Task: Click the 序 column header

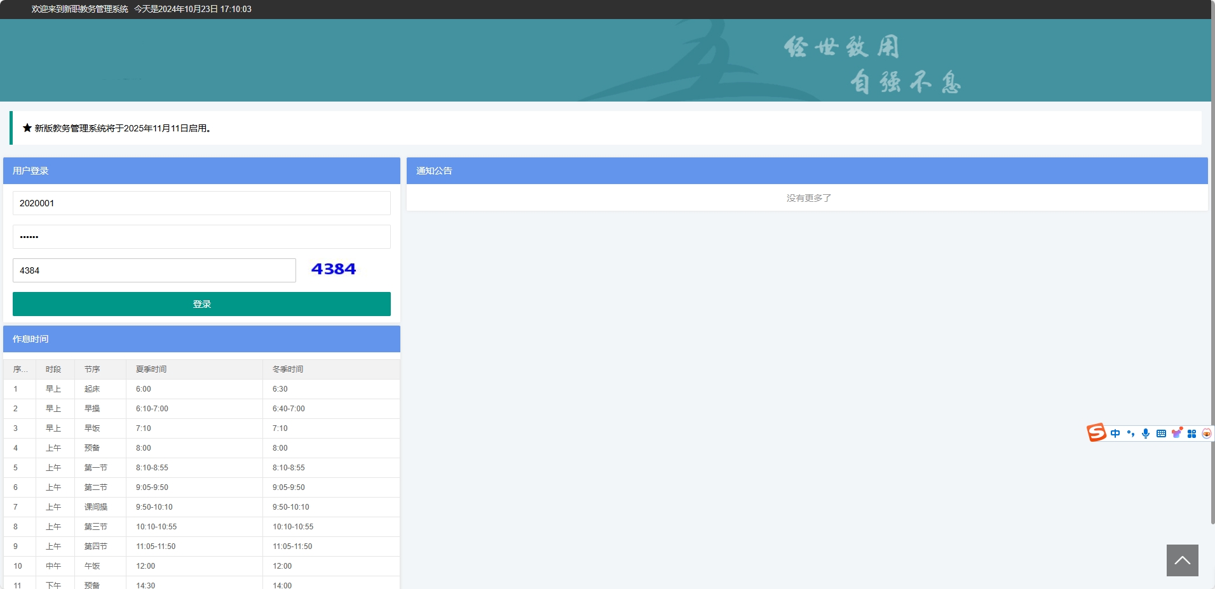Action: pos(20,369)
